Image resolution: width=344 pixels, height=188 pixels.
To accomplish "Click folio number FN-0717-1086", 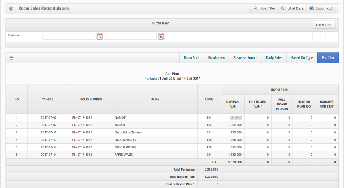I will click(82, 133).
